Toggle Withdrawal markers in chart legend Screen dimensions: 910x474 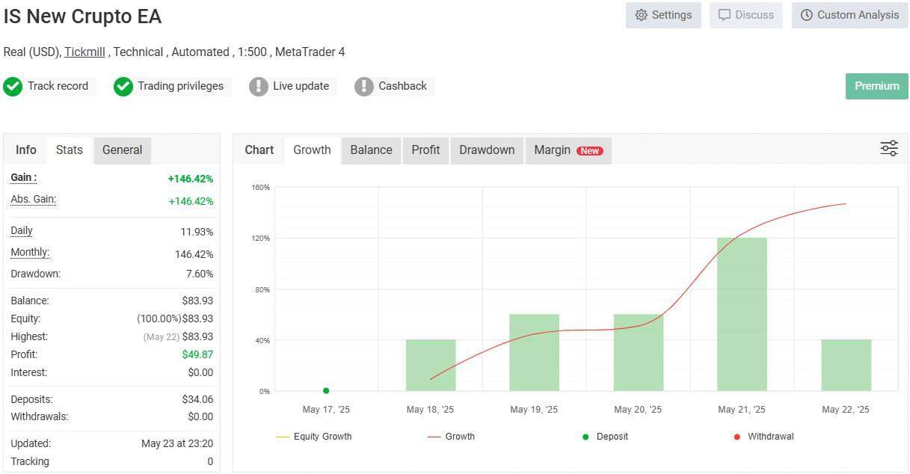765,437
